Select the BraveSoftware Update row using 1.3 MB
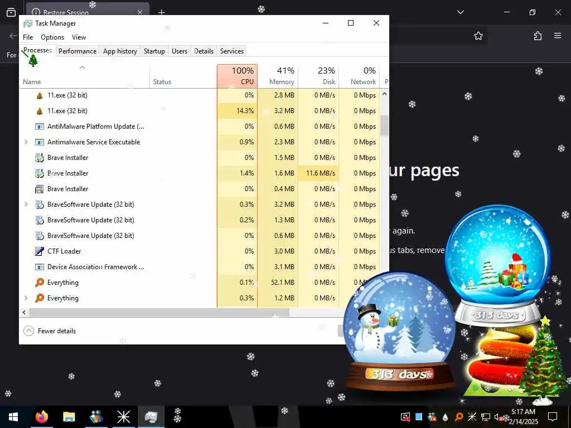The width and height of the screenshot is (571, 428). [x=200, y=220]
